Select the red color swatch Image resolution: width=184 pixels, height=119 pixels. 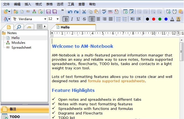[x=153, y=19]
